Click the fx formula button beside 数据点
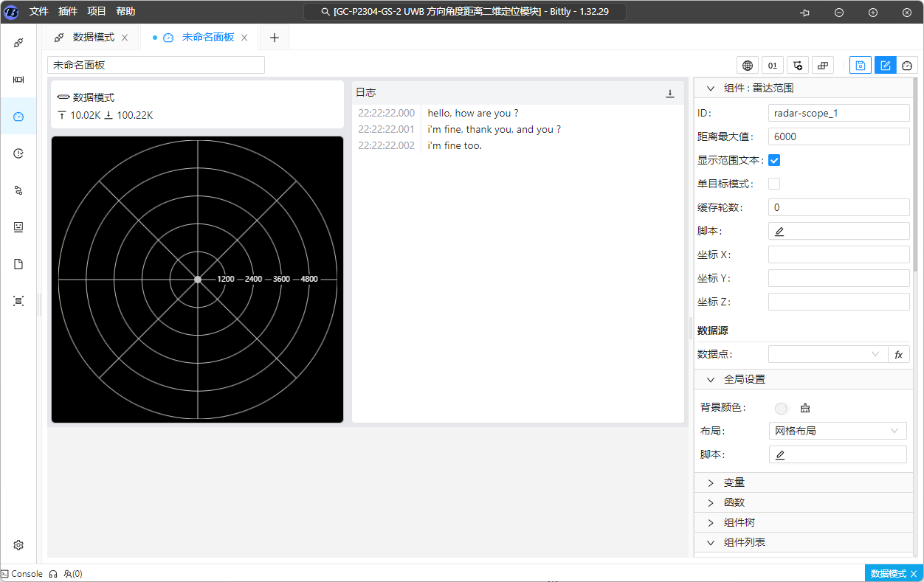This screenshot has height=582, width=924. [x=898, y=355]
